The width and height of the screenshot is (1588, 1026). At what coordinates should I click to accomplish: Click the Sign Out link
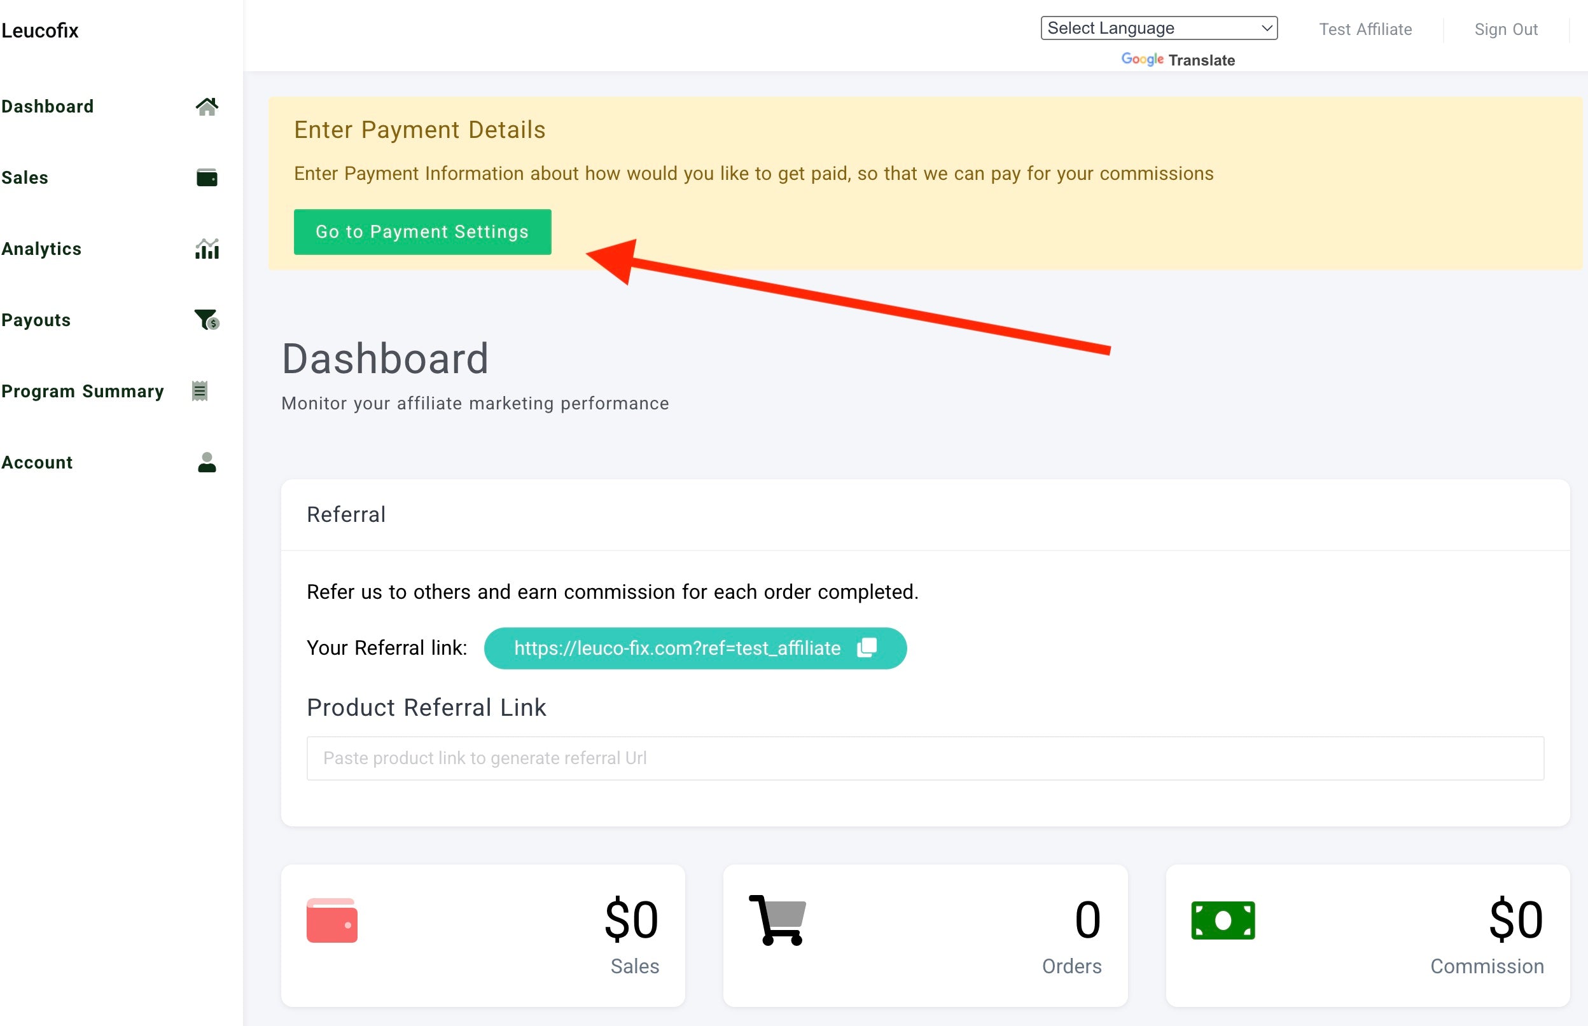click(x=1505, y=29)
